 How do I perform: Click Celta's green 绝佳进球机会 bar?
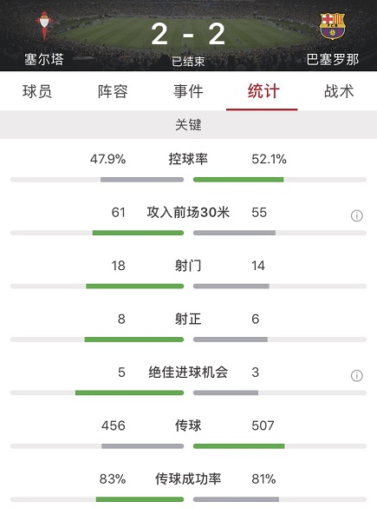pos(129,393)
